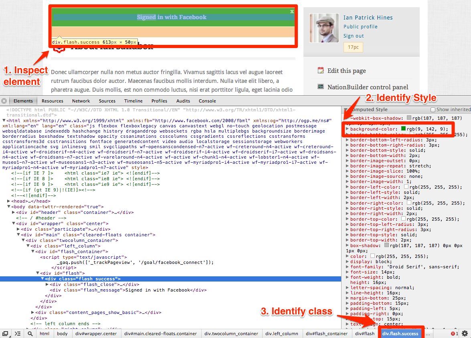471x338 pixels.
Task: Click Ian Patrick Hines profile photo
Action: click(x=324, y=28)
